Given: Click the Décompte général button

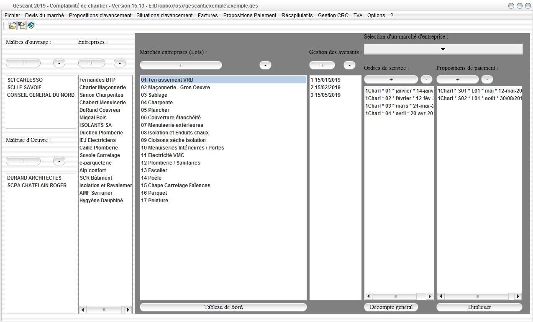Looking at the screenshot, I should [x=391, y=307].
